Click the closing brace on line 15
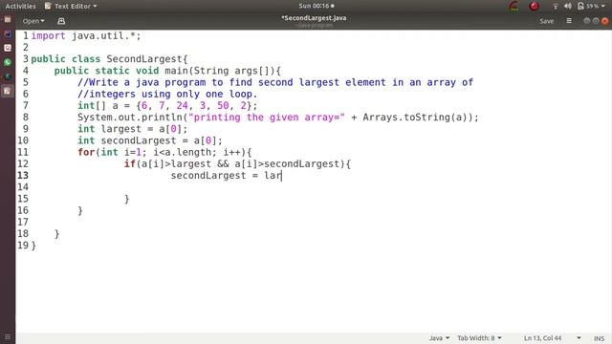The width and height of the screenshot is (612, 344). 126,199
